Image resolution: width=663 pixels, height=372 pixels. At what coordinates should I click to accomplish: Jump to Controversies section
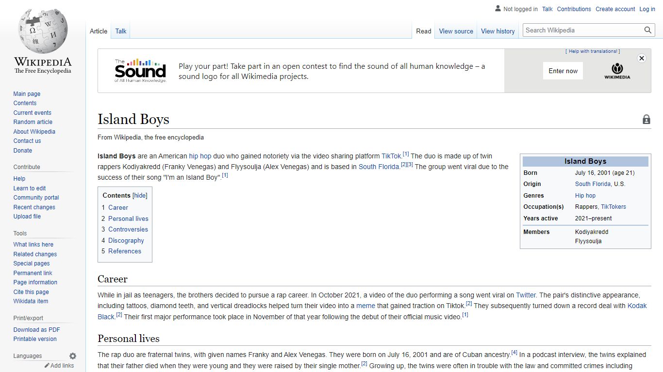point(128,230)
